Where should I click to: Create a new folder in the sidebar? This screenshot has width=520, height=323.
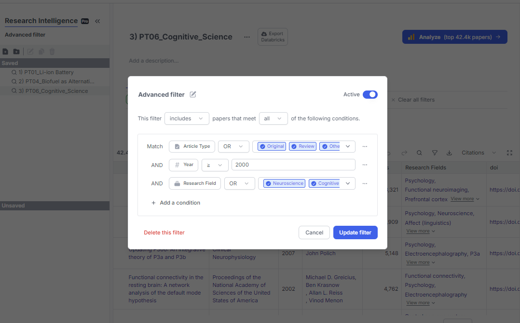point(17,52)
